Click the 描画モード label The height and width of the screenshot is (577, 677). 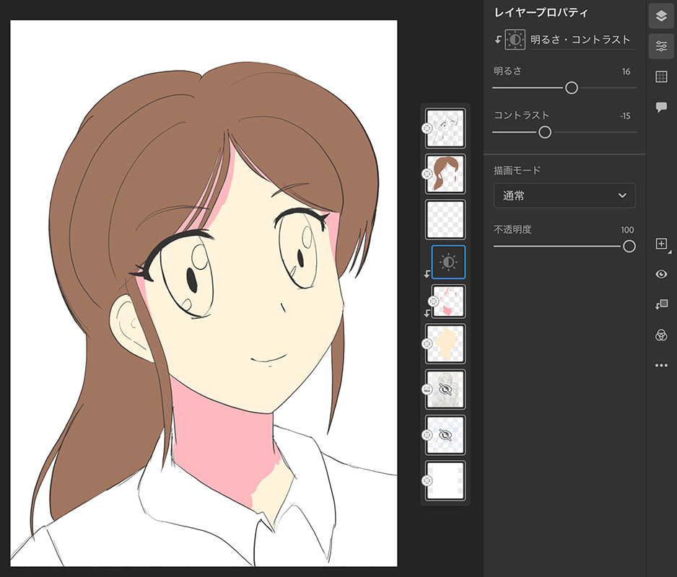point(517,170)
